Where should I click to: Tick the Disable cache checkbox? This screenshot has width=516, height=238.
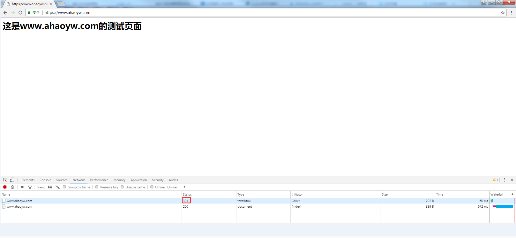122,187
